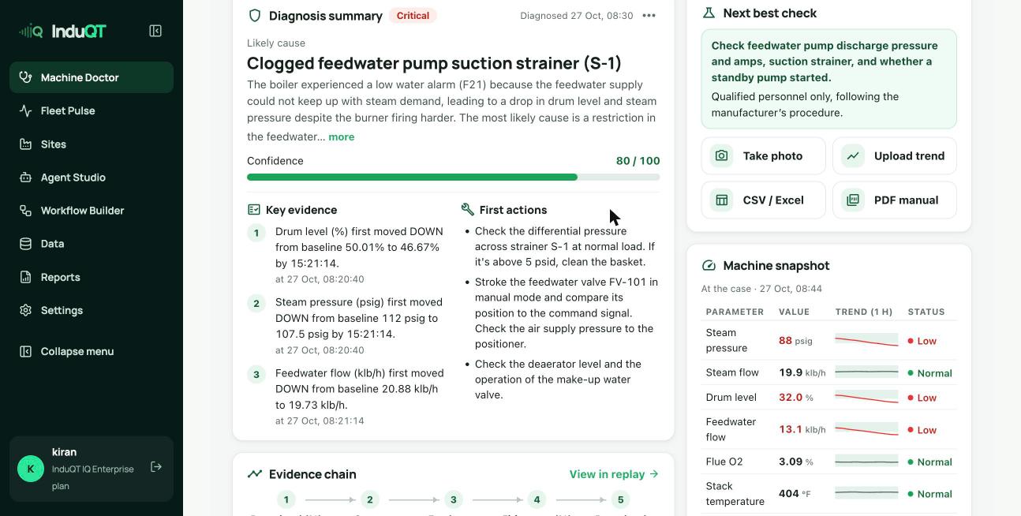Collapse the sidebar with the panel icon beside the logo

(155, 31)
